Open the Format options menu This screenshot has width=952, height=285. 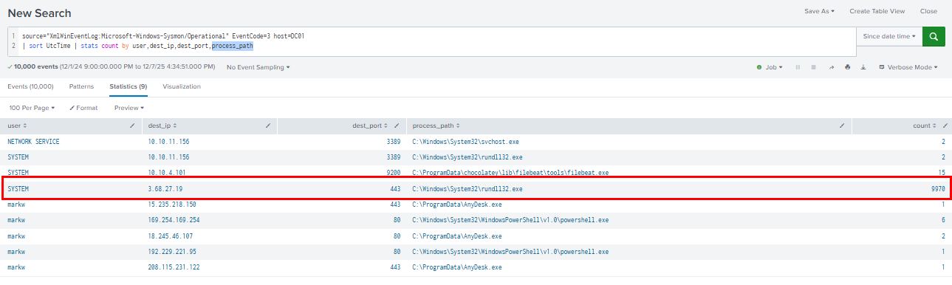tap(83, 108)
